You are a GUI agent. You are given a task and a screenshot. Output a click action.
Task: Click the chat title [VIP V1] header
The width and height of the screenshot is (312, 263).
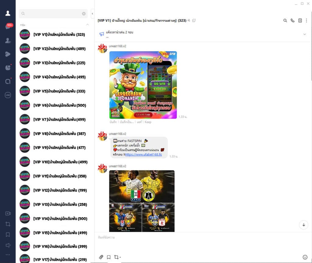[x=142, y=20]
